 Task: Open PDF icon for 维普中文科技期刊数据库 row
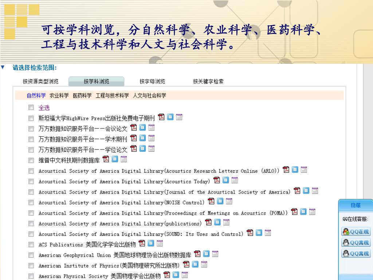click(x=106, y=159)
